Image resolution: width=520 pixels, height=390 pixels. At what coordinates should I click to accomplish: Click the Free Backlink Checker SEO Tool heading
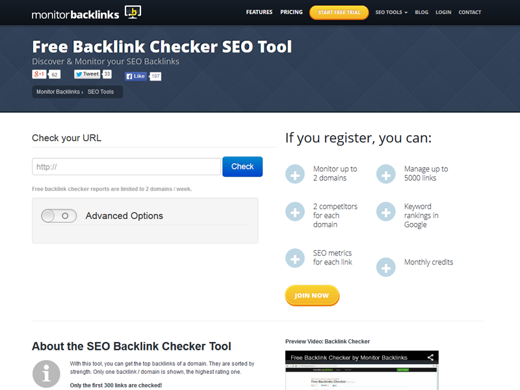[x=162, y=46]
